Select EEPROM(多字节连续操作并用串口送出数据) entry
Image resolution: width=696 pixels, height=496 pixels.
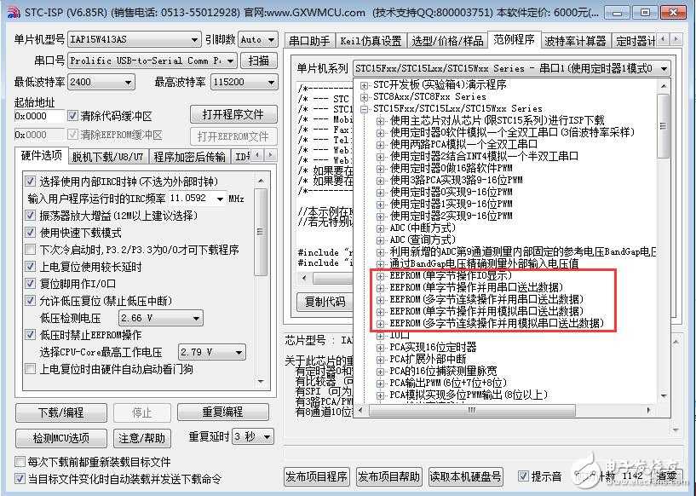click(486, 299)
